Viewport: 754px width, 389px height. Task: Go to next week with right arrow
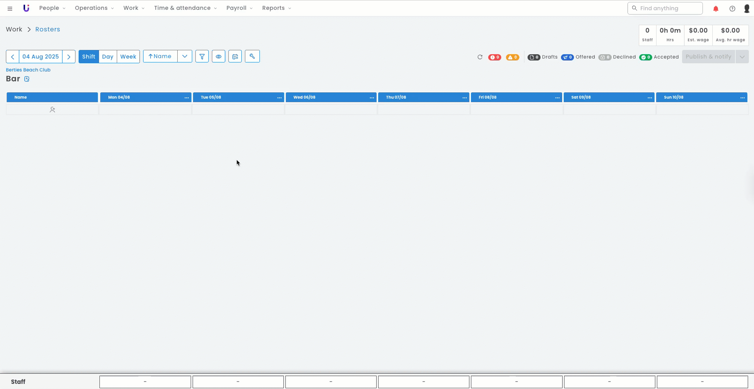[69, 57]
